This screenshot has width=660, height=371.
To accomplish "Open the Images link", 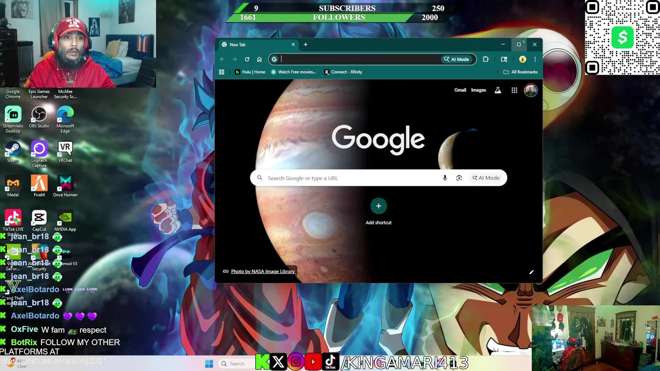I will click(478, 90).
